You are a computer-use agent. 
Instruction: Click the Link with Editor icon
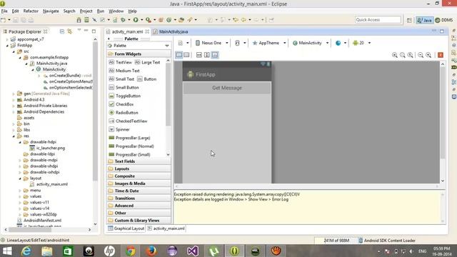[70, 31]
